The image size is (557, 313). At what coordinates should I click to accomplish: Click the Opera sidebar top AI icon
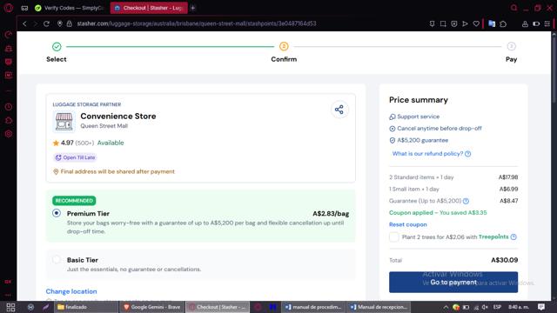coord(9,35)
